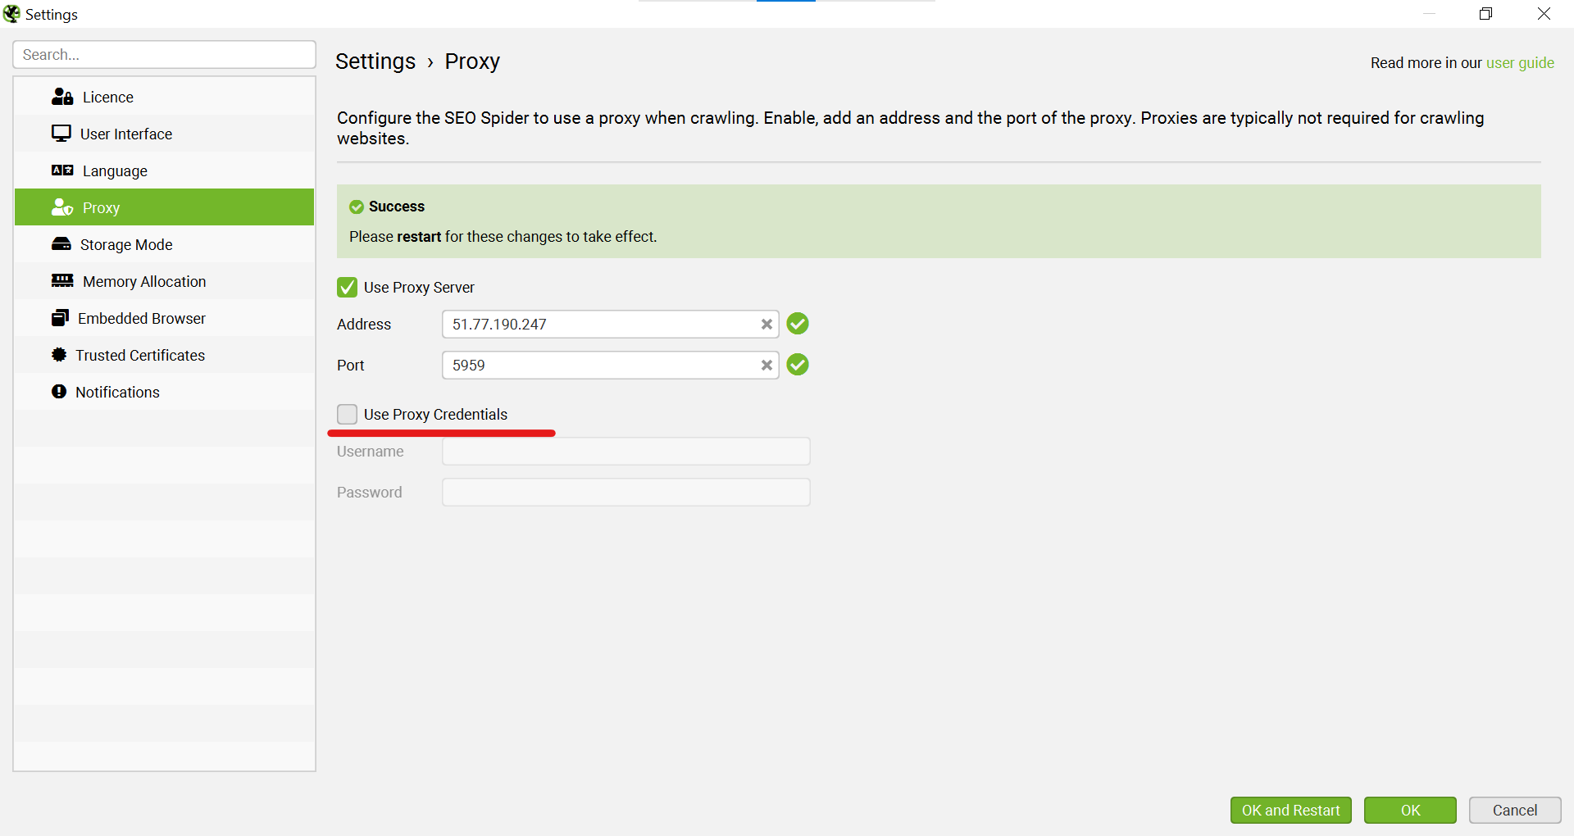Click the Licence icon in sidebar
Screen dimensions: 1574x836
[x=62, y=97]
